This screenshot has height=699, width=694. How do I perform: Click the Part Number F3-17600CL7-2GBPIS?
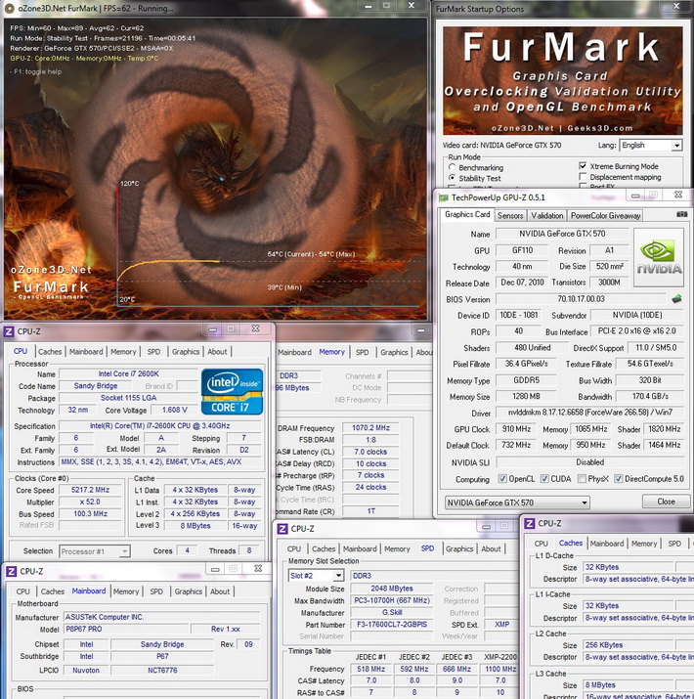pos(392,625)
